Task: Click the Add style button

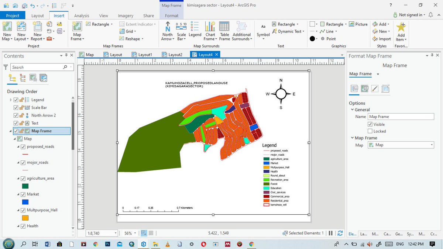Action: coord(380,24)
